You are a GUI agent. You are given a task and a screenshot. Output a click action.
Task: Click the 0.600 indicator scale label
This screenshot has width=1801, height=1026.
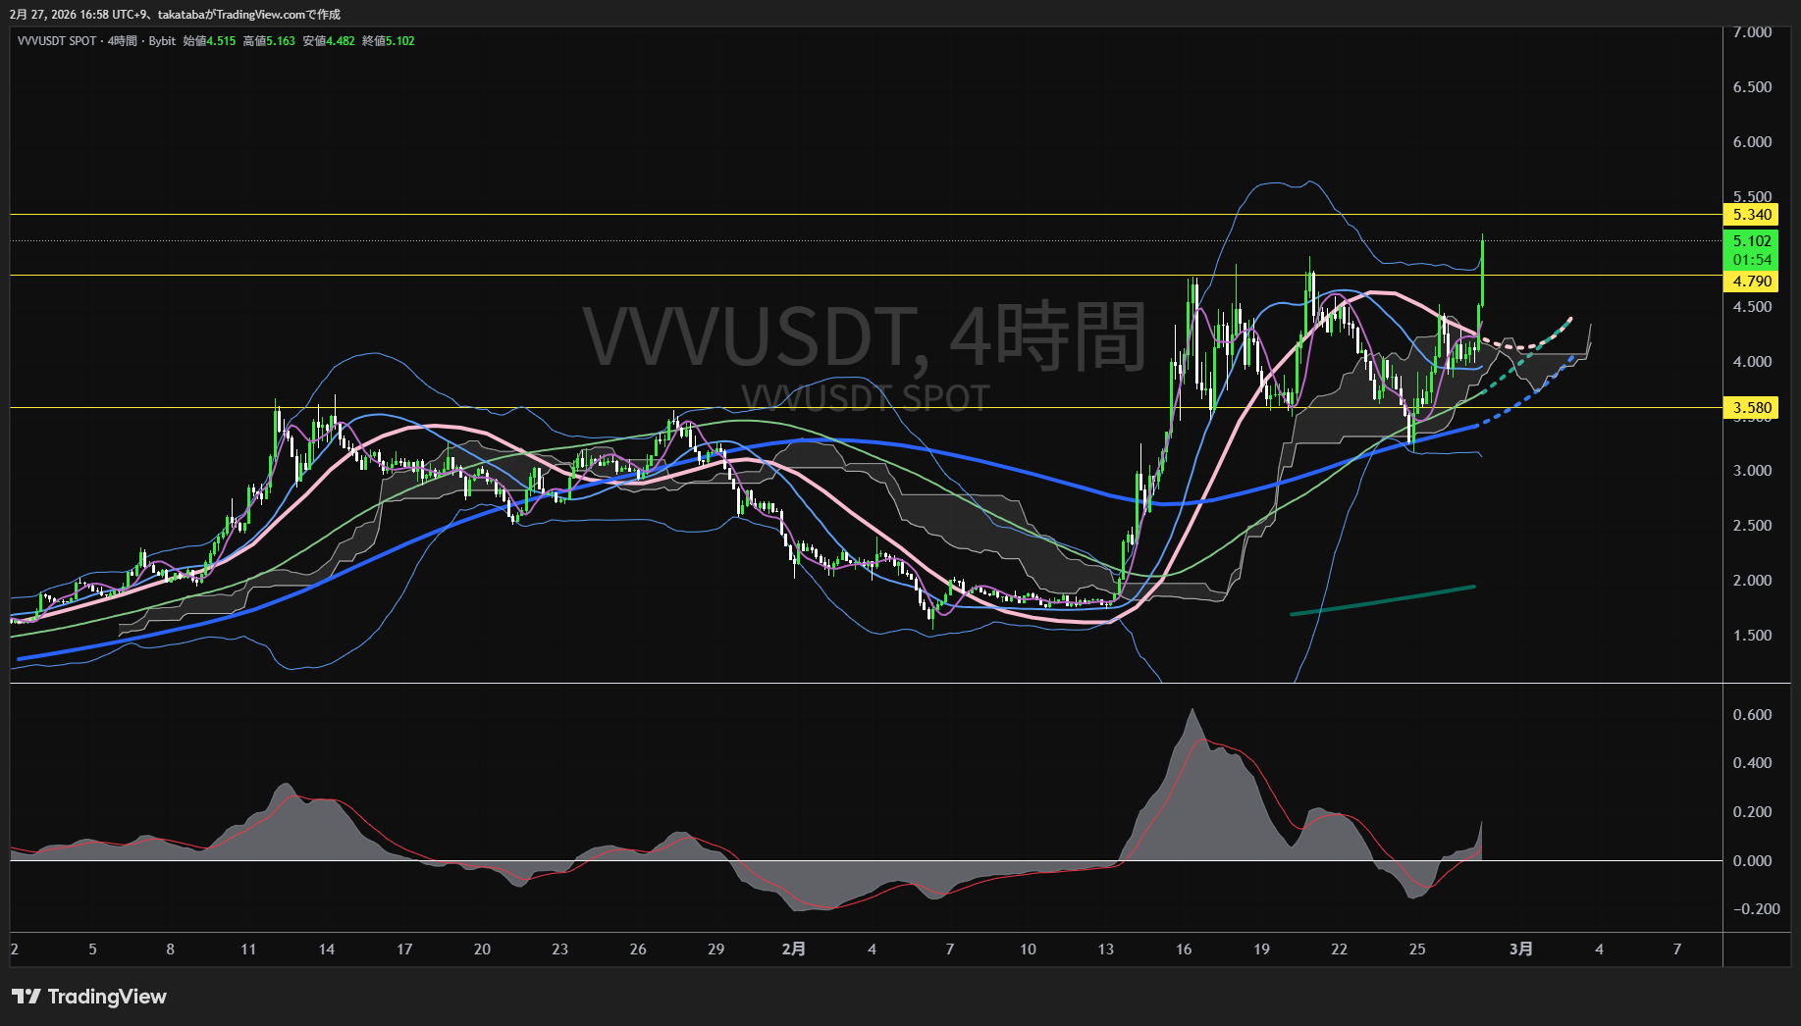tap(1752, 715)
